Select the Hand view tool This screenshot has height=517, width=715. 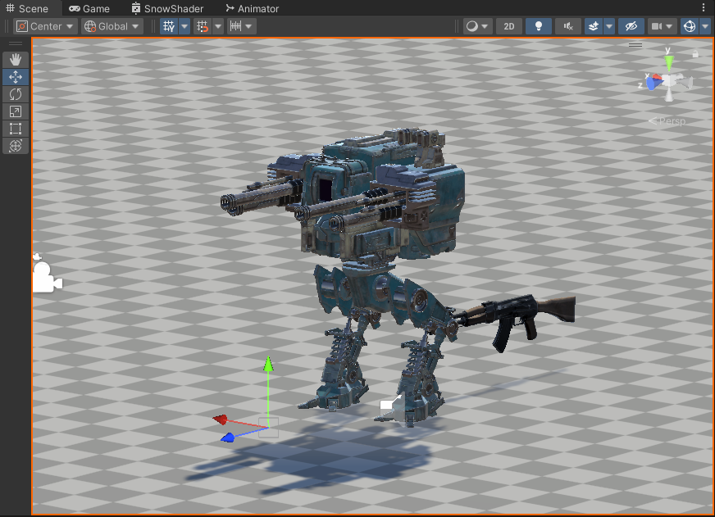[x=16, y=60]
